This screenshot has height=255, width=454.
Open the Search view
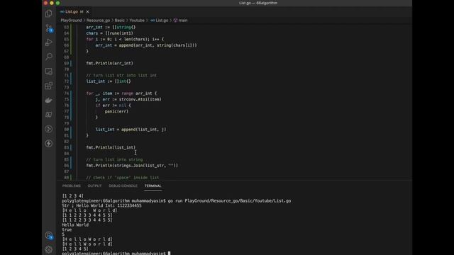[49, 57]
